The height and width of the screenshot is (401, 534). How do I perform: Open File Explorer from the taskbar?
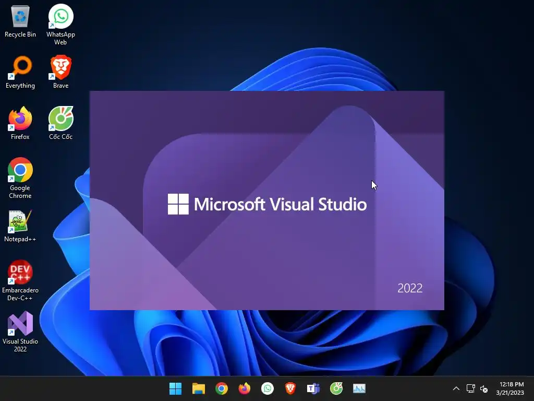(199, 388)
